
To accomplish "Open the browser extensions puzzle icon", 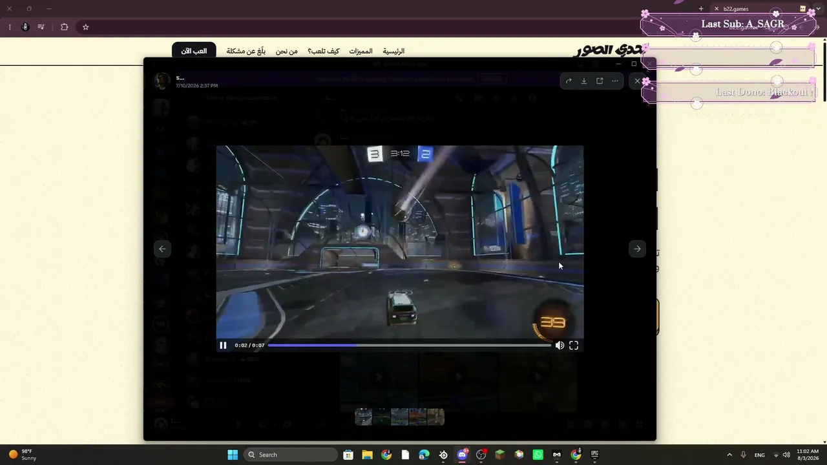I will click(64, 27).
